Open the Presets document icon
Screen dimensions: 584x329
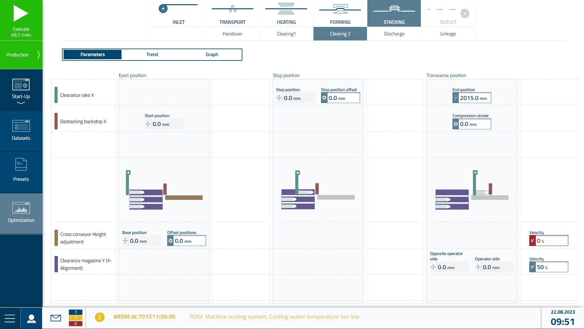point(21,164)
